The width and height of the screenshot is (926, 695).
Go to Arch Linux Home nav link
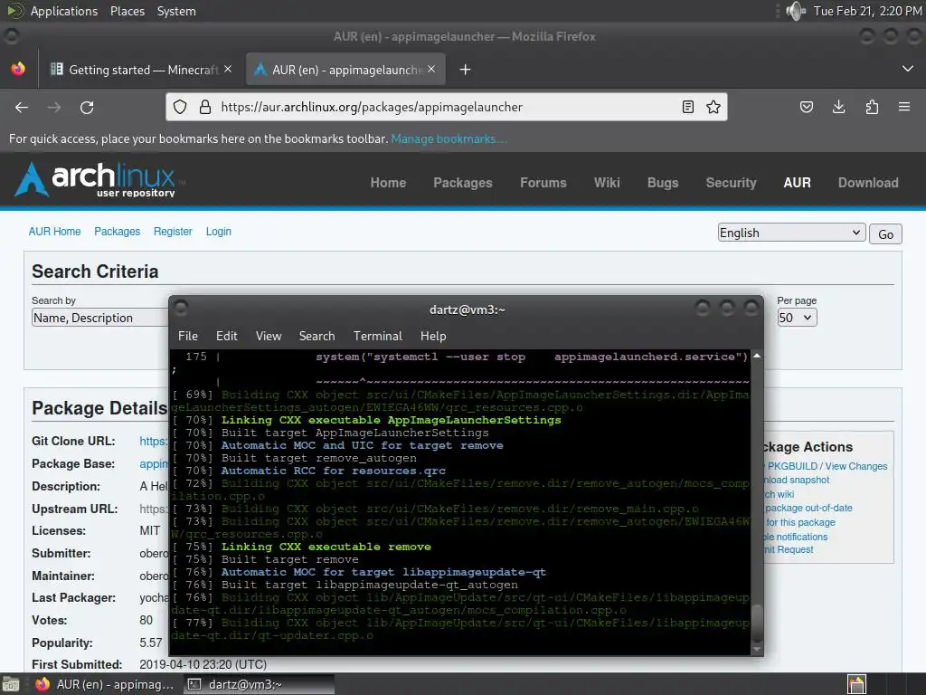pyautogui.click(x=388, y=183)
